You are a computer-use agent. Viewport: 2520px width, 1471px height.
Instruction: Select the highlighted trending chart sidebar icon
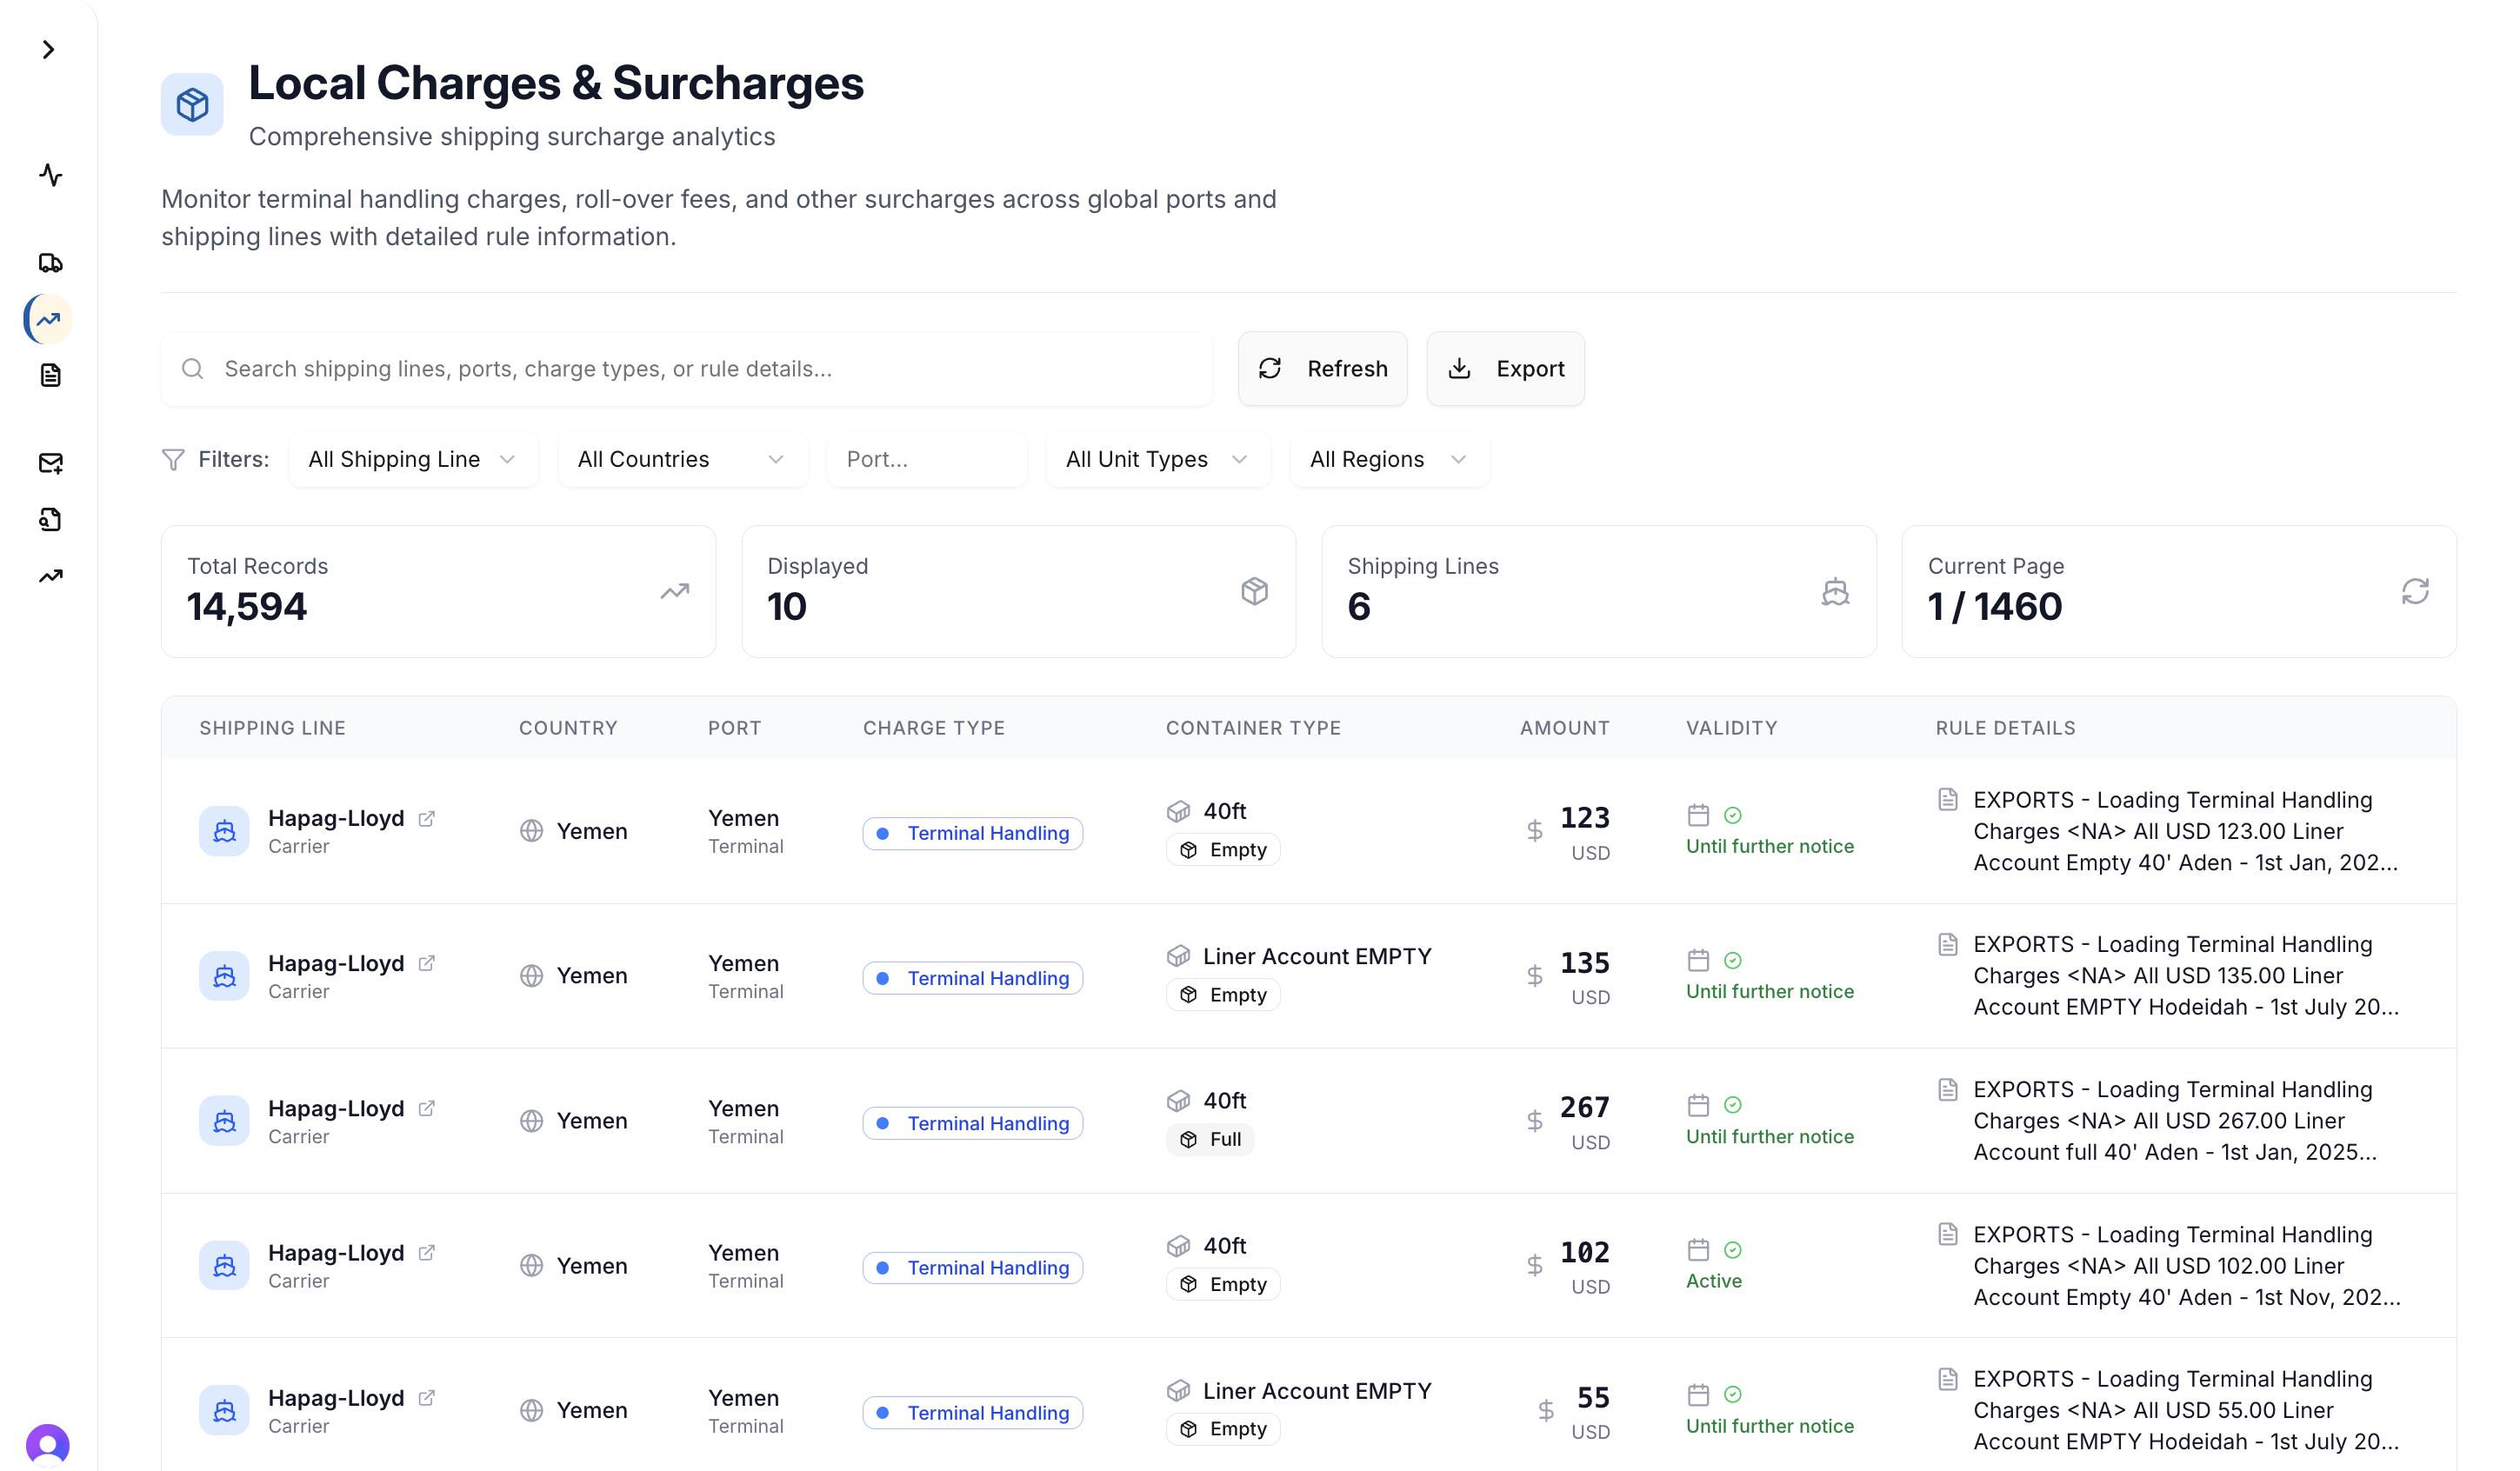tap(48, 319)
